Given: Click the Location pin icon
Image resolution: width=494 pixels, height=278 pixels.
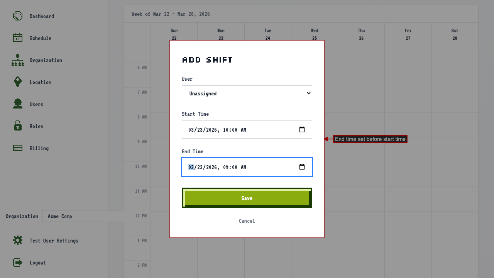Looking at the screenshot, I should tap(18, 82).
